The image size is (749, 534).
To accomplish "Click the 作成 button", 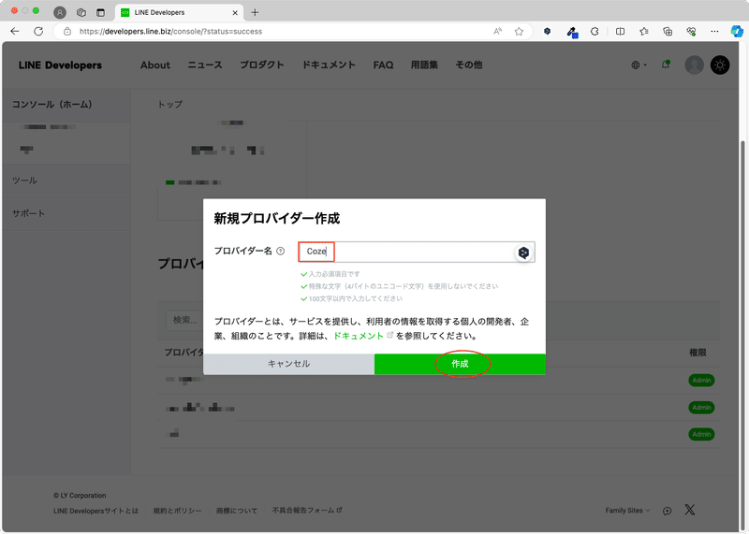I will click(460, 364).
